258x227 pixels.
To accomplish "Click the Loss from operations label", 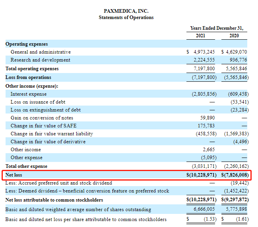I will (x=28, y=77).
